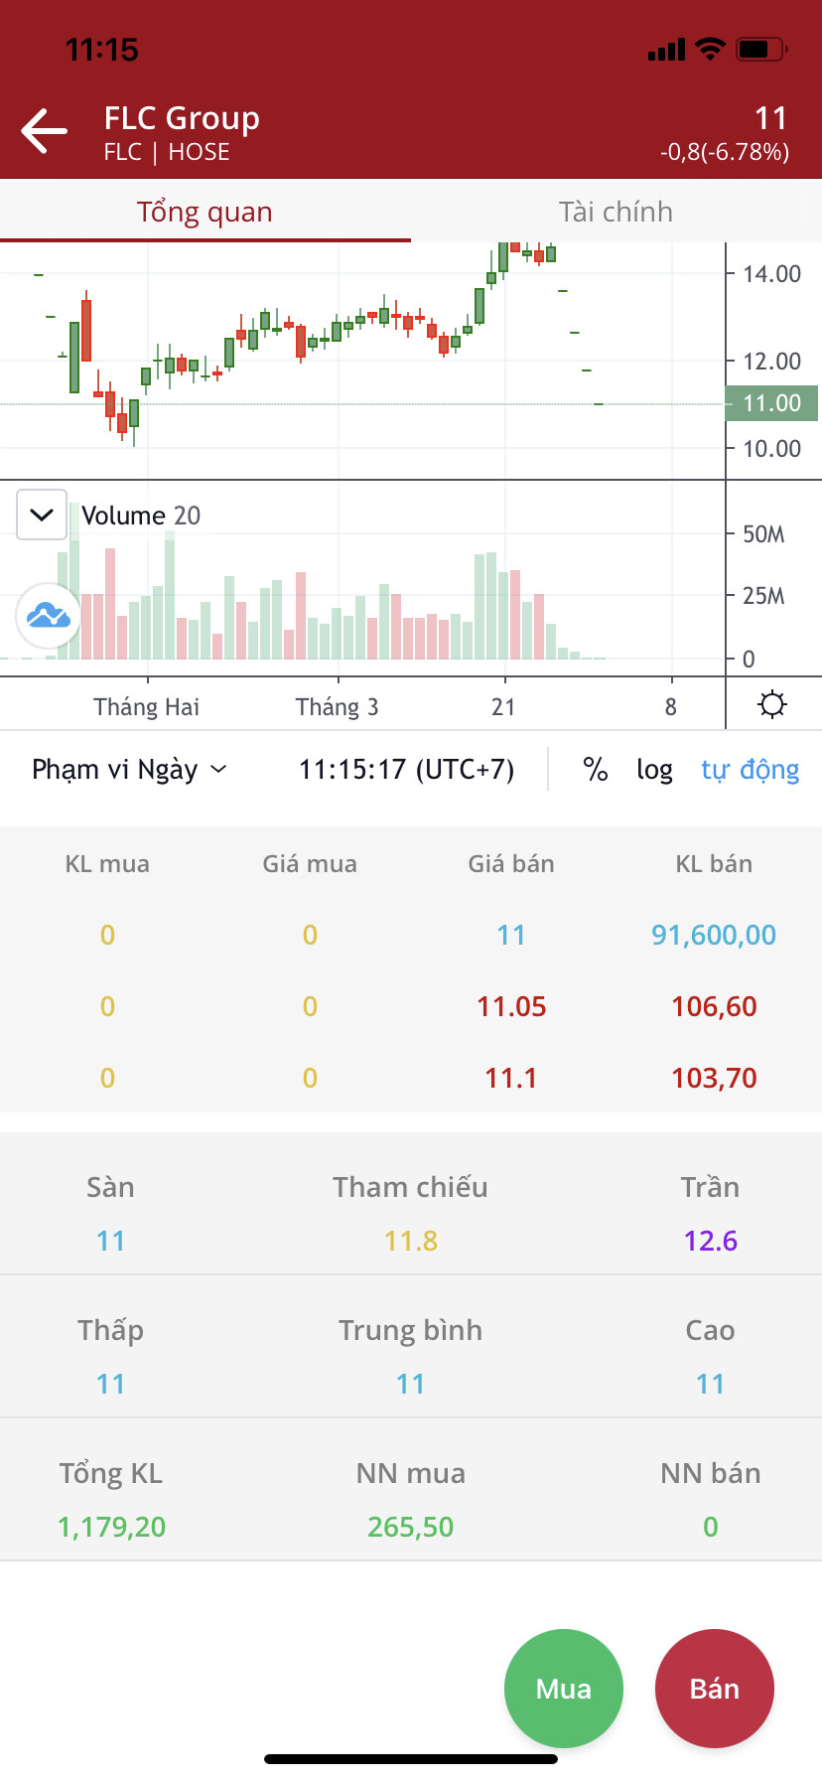This screenshot has width=822, height=1780.
Task: Click the 11.00 current price label
Action: (771, 403)
